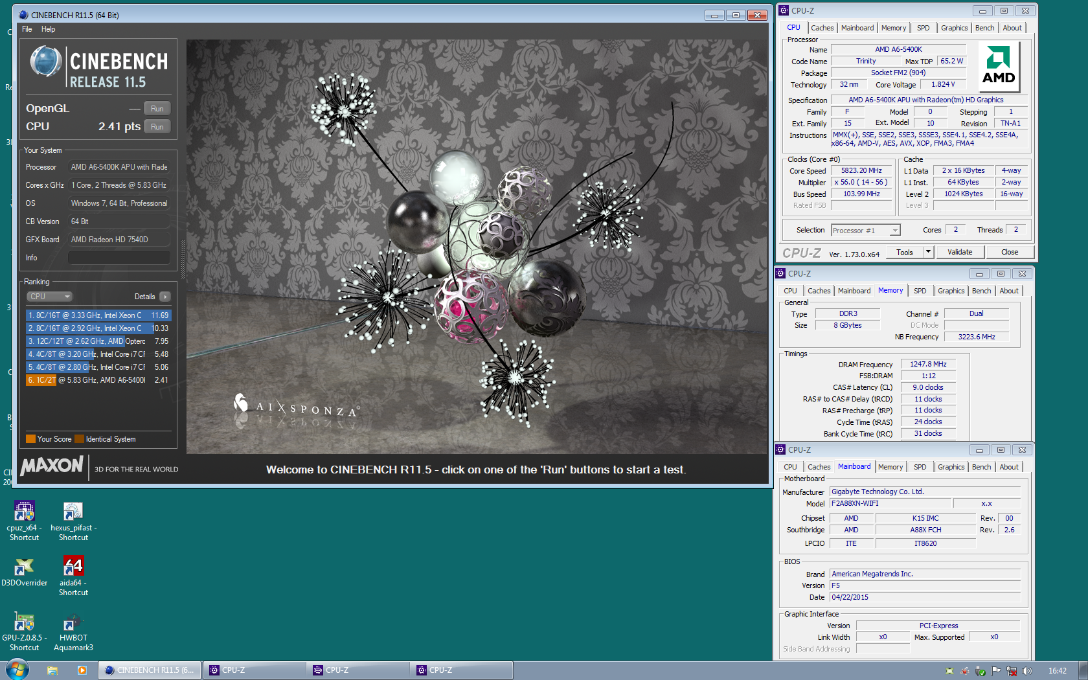Select the ranking row for 5.83 GHz AMD A6-5400

tap(98, 380)
